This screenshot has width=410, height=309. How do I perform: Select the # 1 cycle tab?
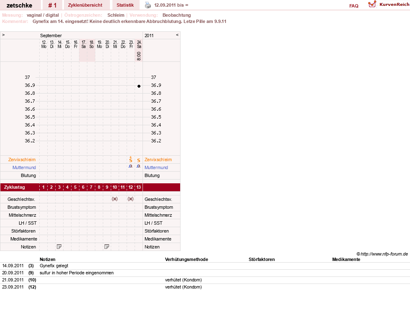pos(52,5)
